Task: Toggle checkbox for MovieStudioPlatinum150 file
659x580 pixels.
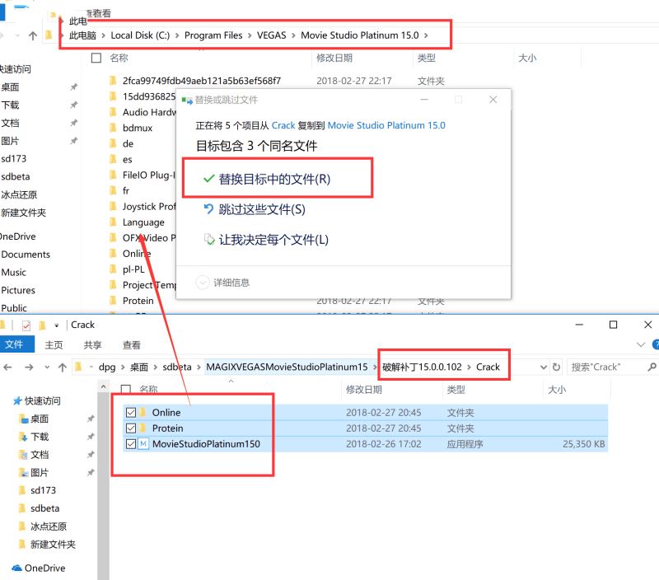Action: tap(131, 444)
